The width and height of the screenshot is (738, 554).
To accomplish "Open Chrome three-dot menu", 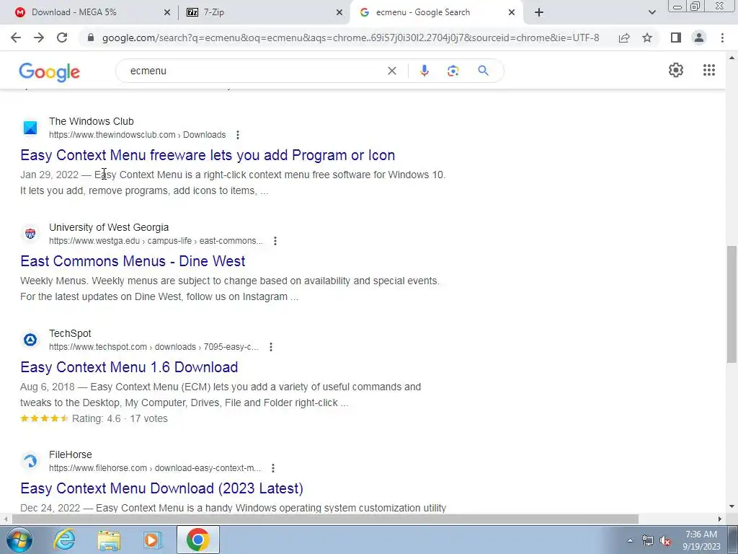I will [722, 38].
